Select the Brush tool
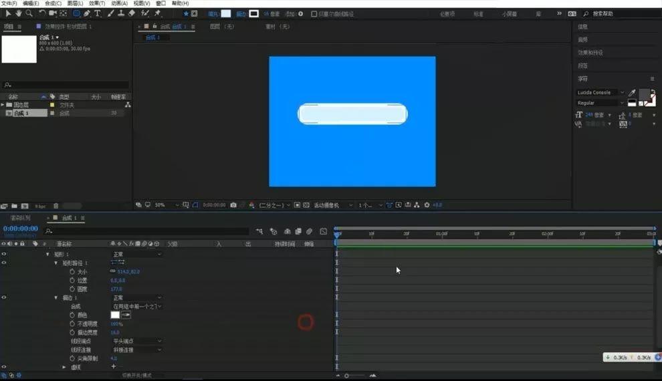662x381 pixels. pyautogui.click(x=110, y=13)
